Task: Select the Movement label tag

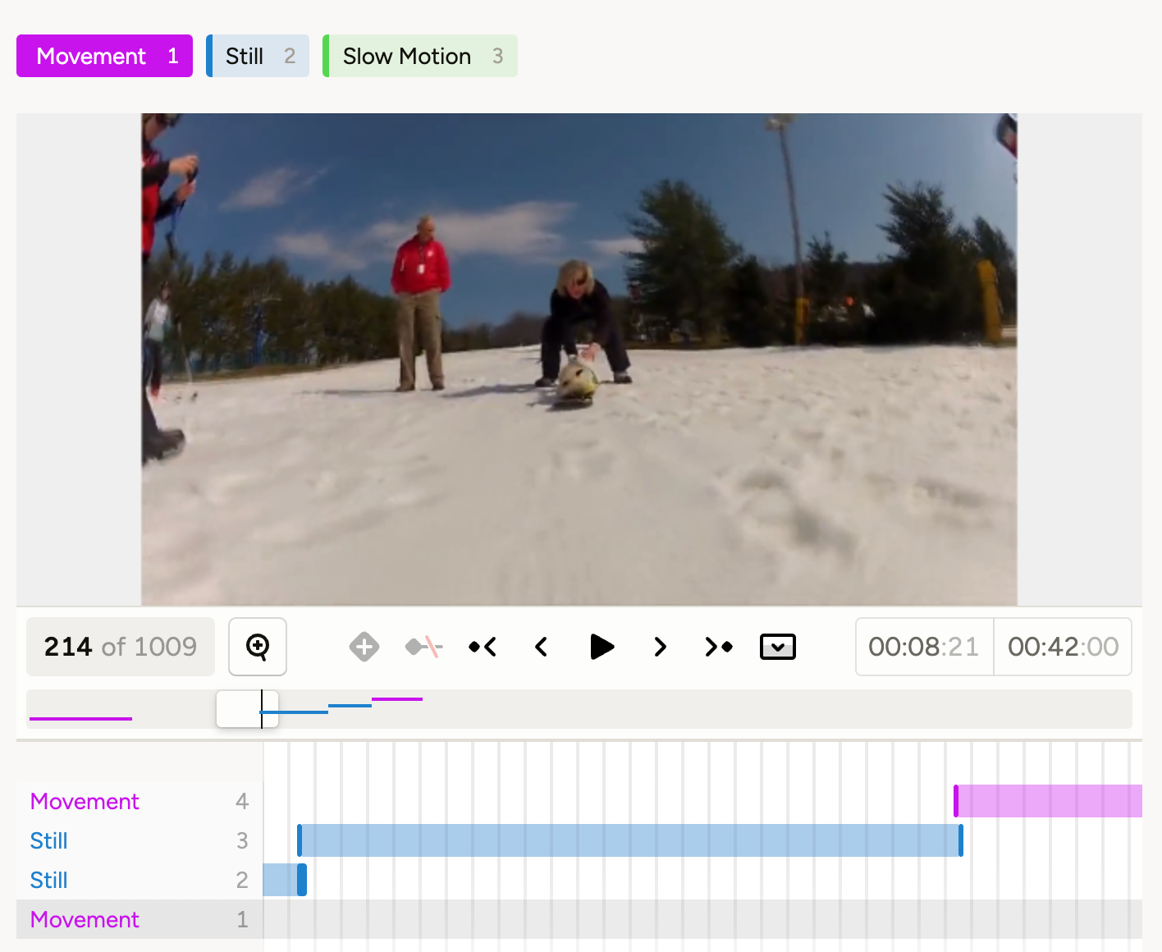Action: click(104, 56)
